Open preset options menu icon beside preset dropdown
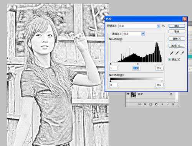The width and height of the screenshot is (192, 146). [163, 26]
